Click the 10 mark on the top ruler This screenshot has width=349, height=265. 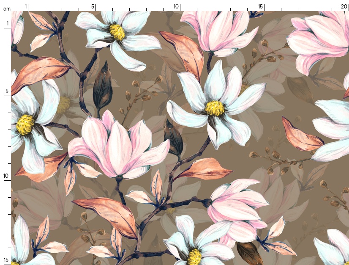click(176, 7)
